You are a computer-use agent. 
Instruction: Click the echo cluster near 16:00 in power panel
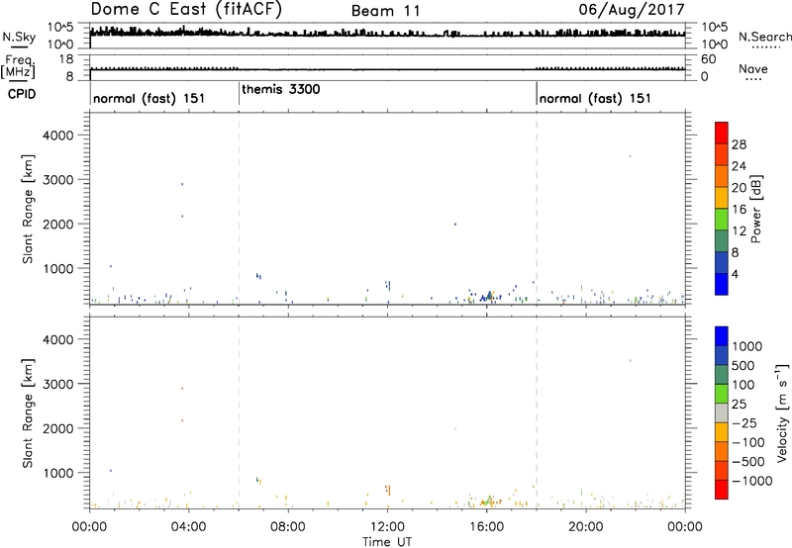click(487, 297)
